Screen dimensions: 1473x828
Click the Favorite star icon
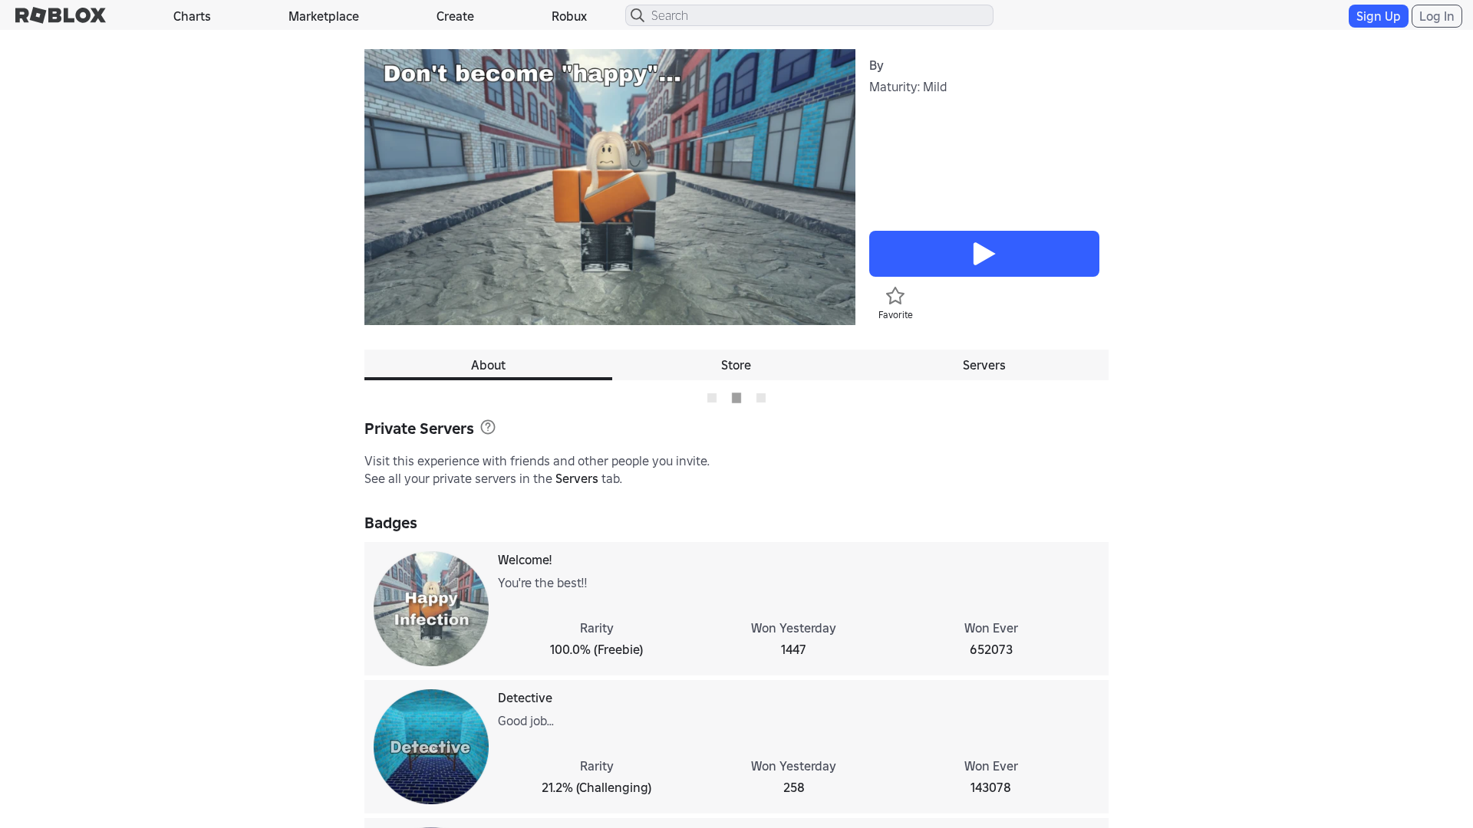click(x=895, y=296)
